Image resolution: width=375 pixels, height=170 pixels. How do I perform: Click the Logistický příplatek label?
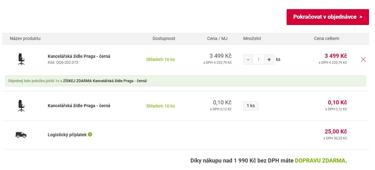67,135
